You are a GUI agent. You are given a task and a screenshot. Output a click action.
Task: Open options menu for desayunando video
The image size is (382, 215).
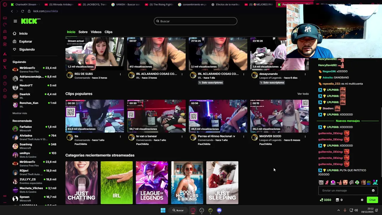pos(305,74)
